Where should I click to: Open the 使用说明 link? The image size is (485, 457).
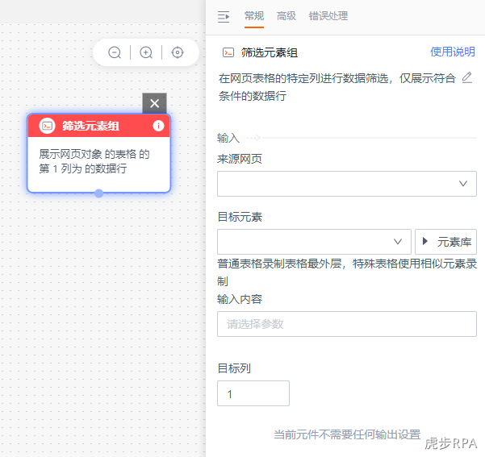point(453,52)
